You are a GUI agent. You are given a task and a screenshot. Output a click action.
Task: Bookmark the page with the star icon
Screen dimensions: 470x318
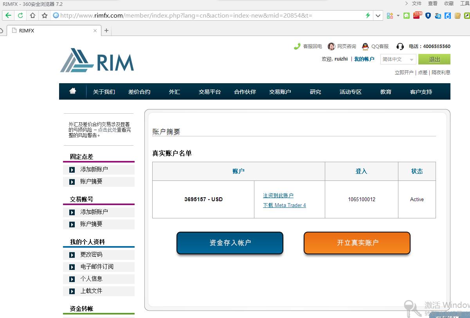pos(44,16)
